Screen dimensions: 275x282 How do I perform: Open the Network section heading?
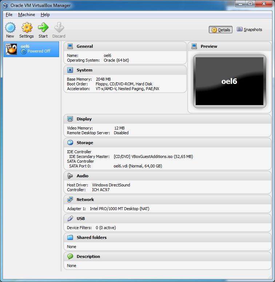[85, 200]
